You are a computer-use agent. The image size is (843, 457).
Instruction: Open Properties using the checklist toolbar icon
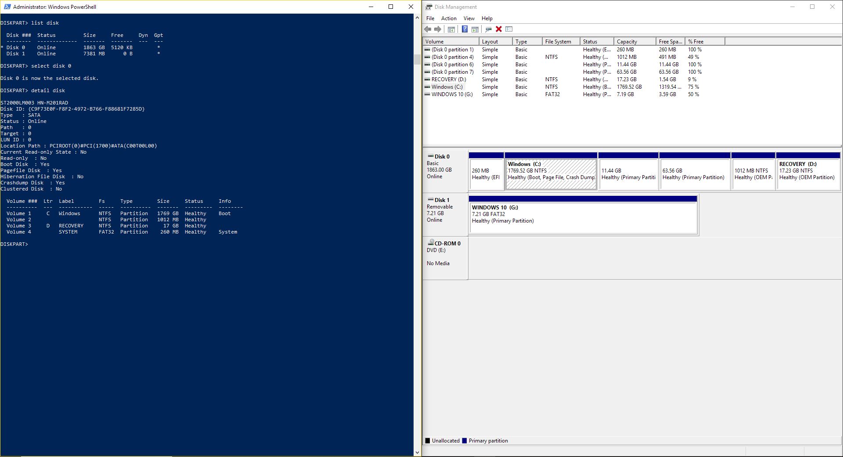509,29
